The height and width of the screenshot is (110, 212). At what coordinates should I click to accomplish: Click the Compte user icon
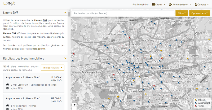196,5
